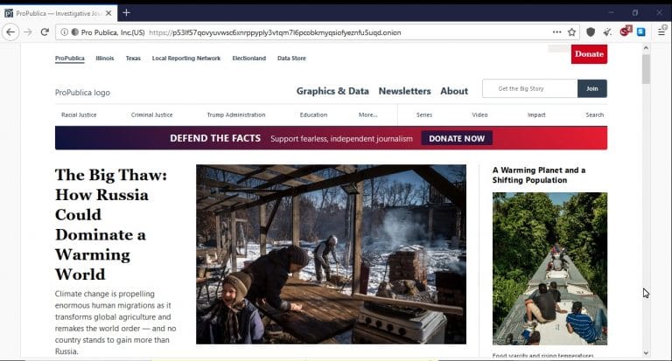Open the page actions three-dot menu

[x=556, y=32]
